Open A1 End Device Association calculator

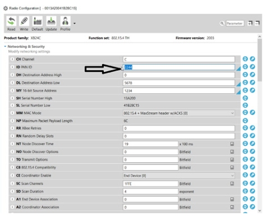[232, 199]
